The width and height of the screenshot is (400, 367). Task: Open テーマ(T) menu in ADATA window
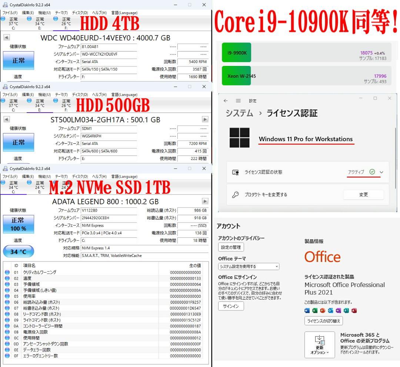[61, 177]
